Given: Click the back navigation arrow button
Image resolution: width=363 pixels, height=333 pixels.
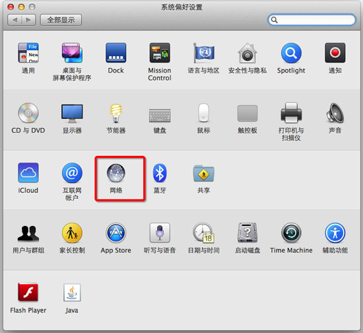Looking at the screenshot, I should click(x=15, y=20).
